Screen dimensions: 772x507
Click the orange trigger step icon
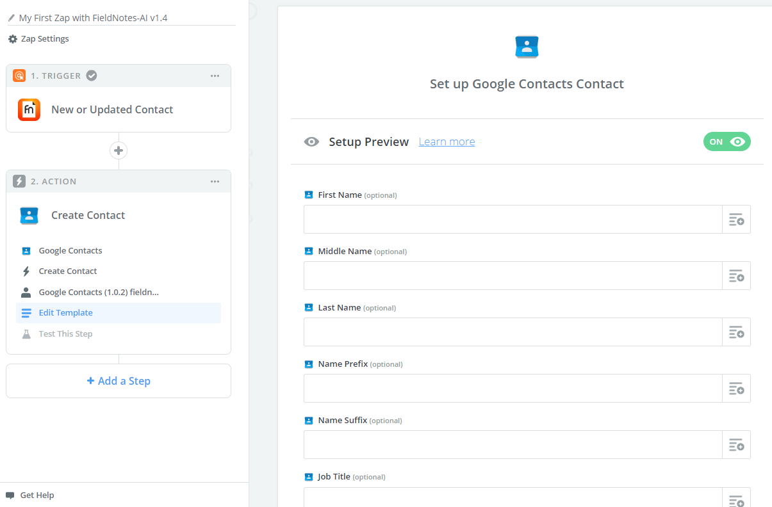point(19,76)
